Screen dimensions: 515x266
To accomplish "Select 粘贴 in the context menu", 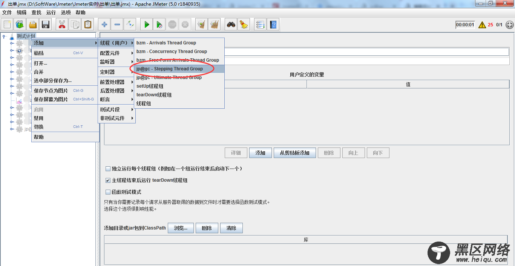I will [65, 53].
